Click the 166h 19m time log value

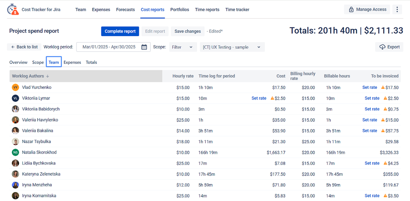tap(208, 152)
